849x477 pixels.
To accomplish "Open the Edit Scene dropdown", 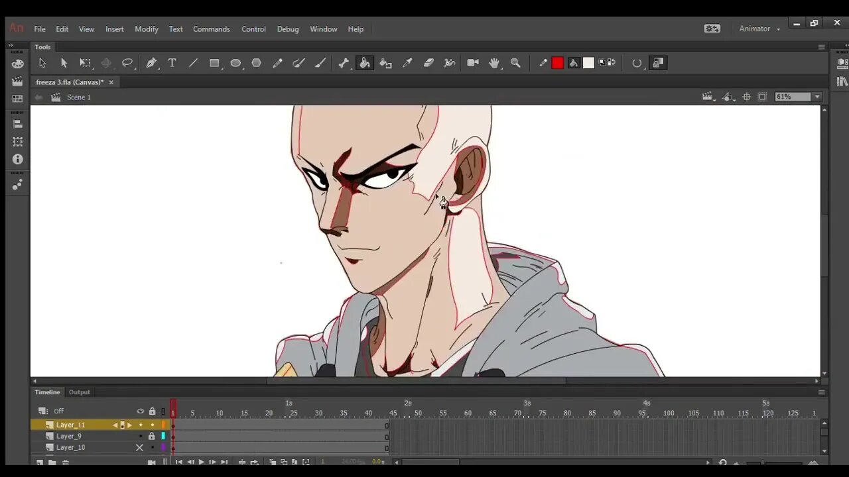I will (x=708, y=97).
